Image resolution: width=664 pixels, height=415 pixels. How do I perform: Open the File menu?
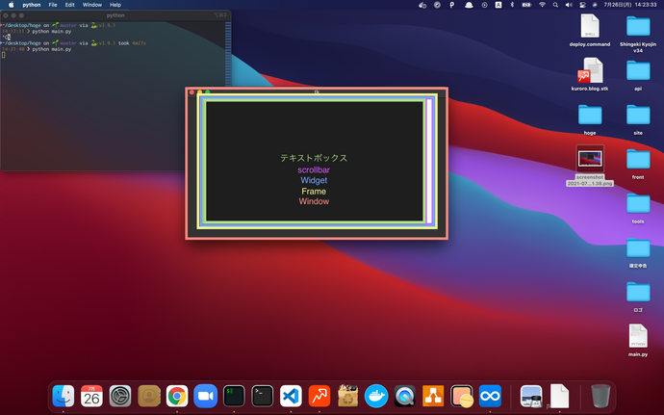(x=53, y=5)
